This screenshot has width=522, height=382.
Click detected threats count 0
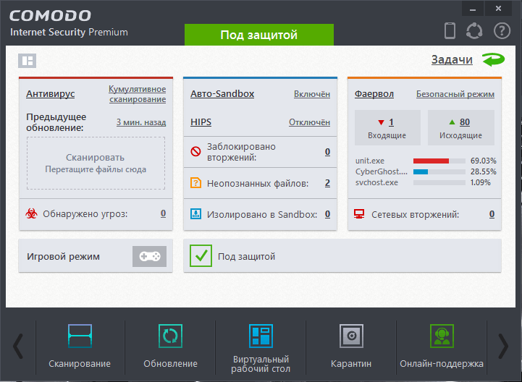163,213
